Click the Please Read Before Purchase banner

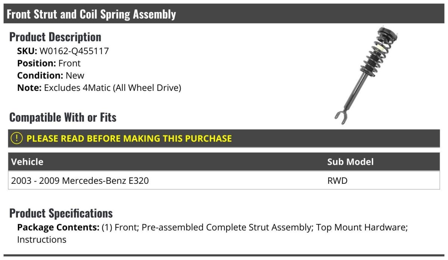[129, 138]
